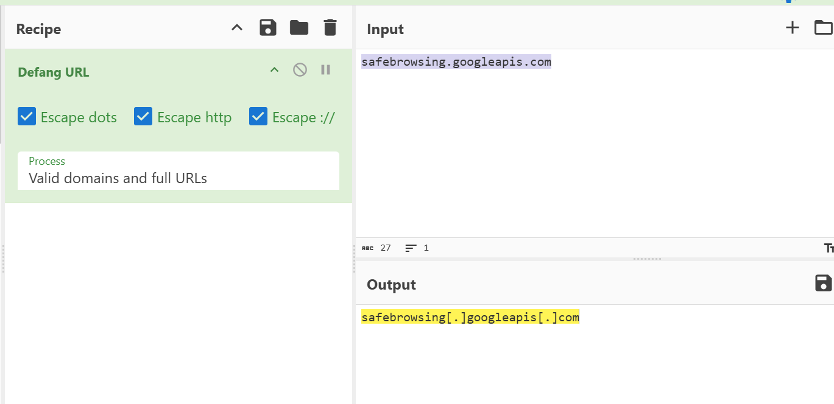Click the Input panel heading
The width and height of the screenshot is (834, 404).
[x=385, y=29]
